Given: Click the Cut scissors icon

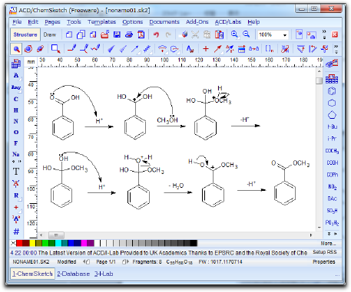Looking at the screenshot, I should [x=195, y=34].
